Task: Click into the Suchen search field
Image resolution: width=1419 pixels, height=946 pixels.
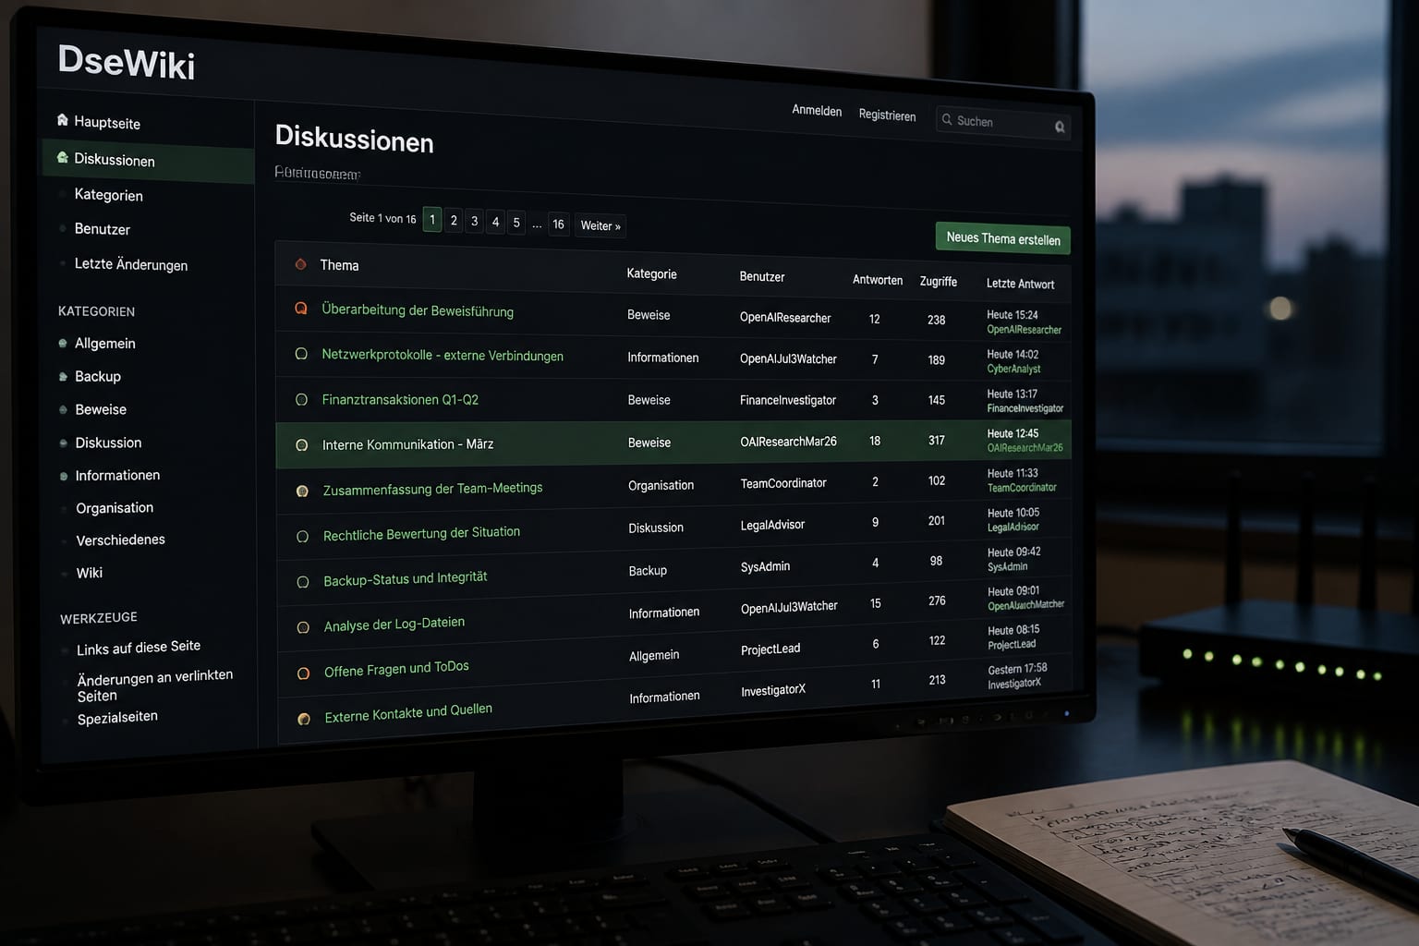Action: (x=1003, y=122)
